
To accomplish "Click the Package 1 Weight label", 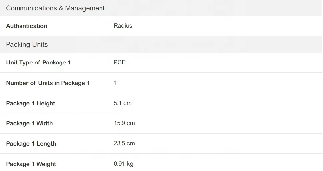I will [x=31, y=164].
